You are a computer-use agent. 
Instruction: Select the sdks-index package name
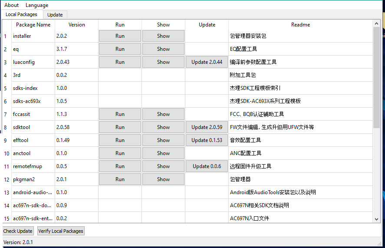click(x=33, y=88)
